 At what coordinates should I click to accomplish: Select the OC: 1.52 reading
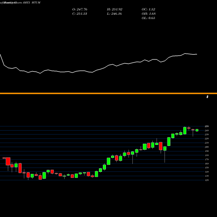(x=148, y=10)
